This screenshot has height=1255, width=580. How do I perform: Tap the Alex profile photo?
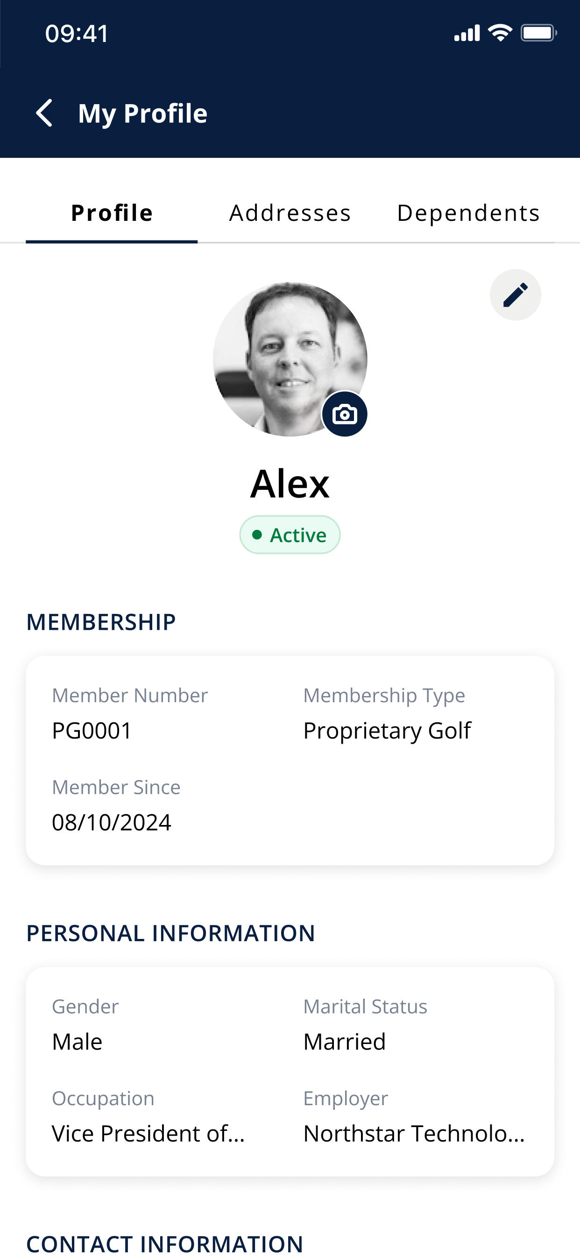pos(290,359)
